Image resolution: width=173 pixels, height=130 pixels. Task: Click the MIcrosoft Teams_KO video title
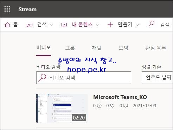pos(120,97)
